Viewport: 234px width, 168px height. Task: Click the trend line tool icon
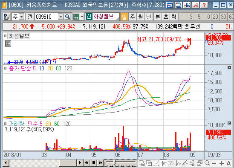171,163
